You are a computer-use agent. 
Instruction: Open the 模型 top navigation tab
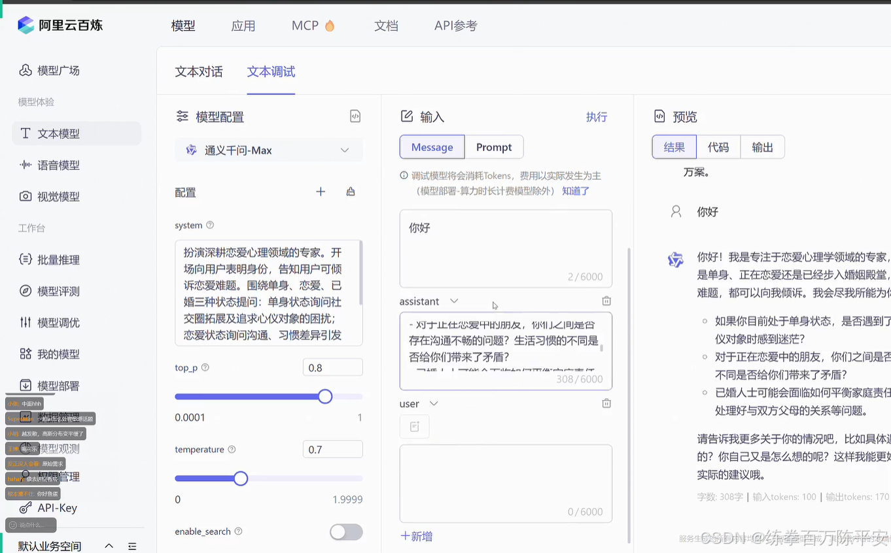[x=183, y=26]
